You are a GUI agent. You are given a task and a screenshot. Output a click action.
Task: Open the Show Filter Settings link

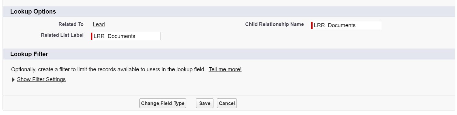(41, 79)
